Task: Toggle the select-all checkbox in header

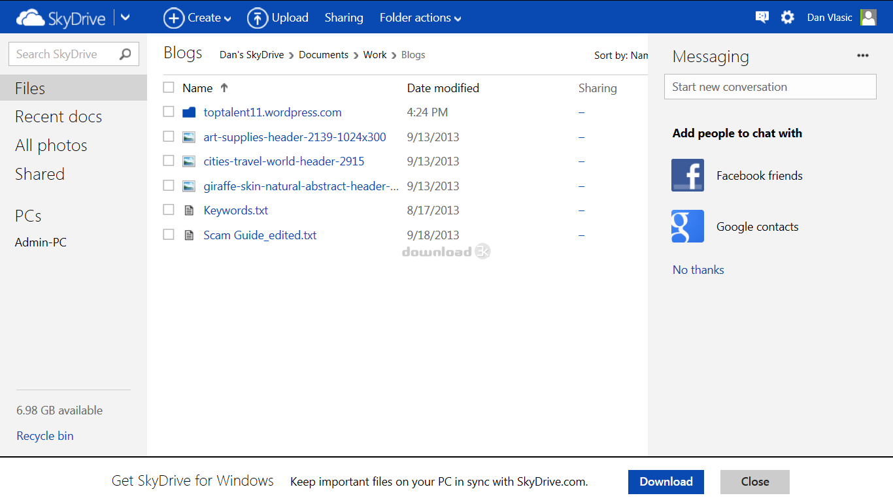Action: (x=169, y=88)
